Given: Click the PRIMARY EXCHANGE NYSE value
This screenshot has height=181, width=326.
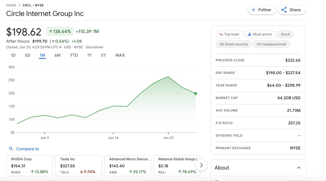Looking at the screenshot, I should click(x=295, y=148).
